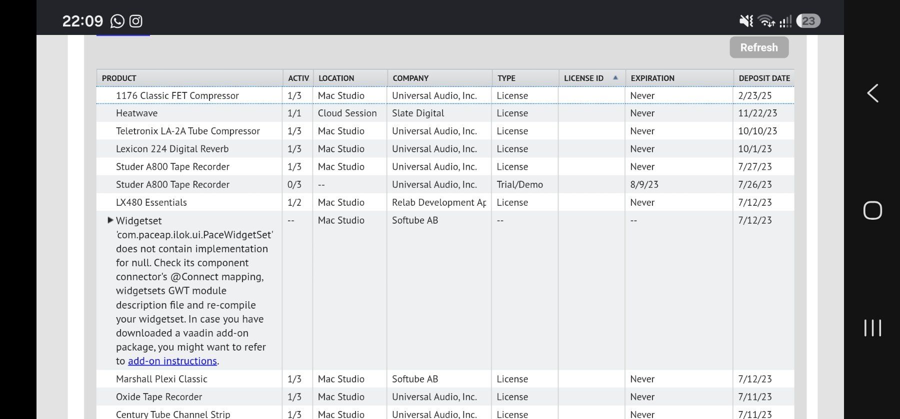
Task: Select LX480 Essentials product
Action: [x=151, y=202]
